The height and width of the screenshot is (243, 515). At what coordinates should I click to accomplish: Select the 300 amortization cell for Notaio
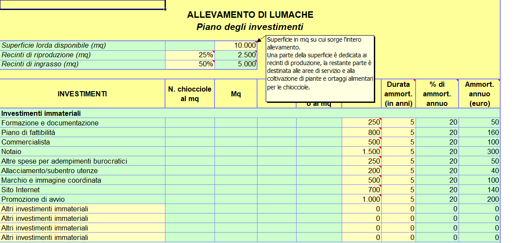[x=479, y=152]
